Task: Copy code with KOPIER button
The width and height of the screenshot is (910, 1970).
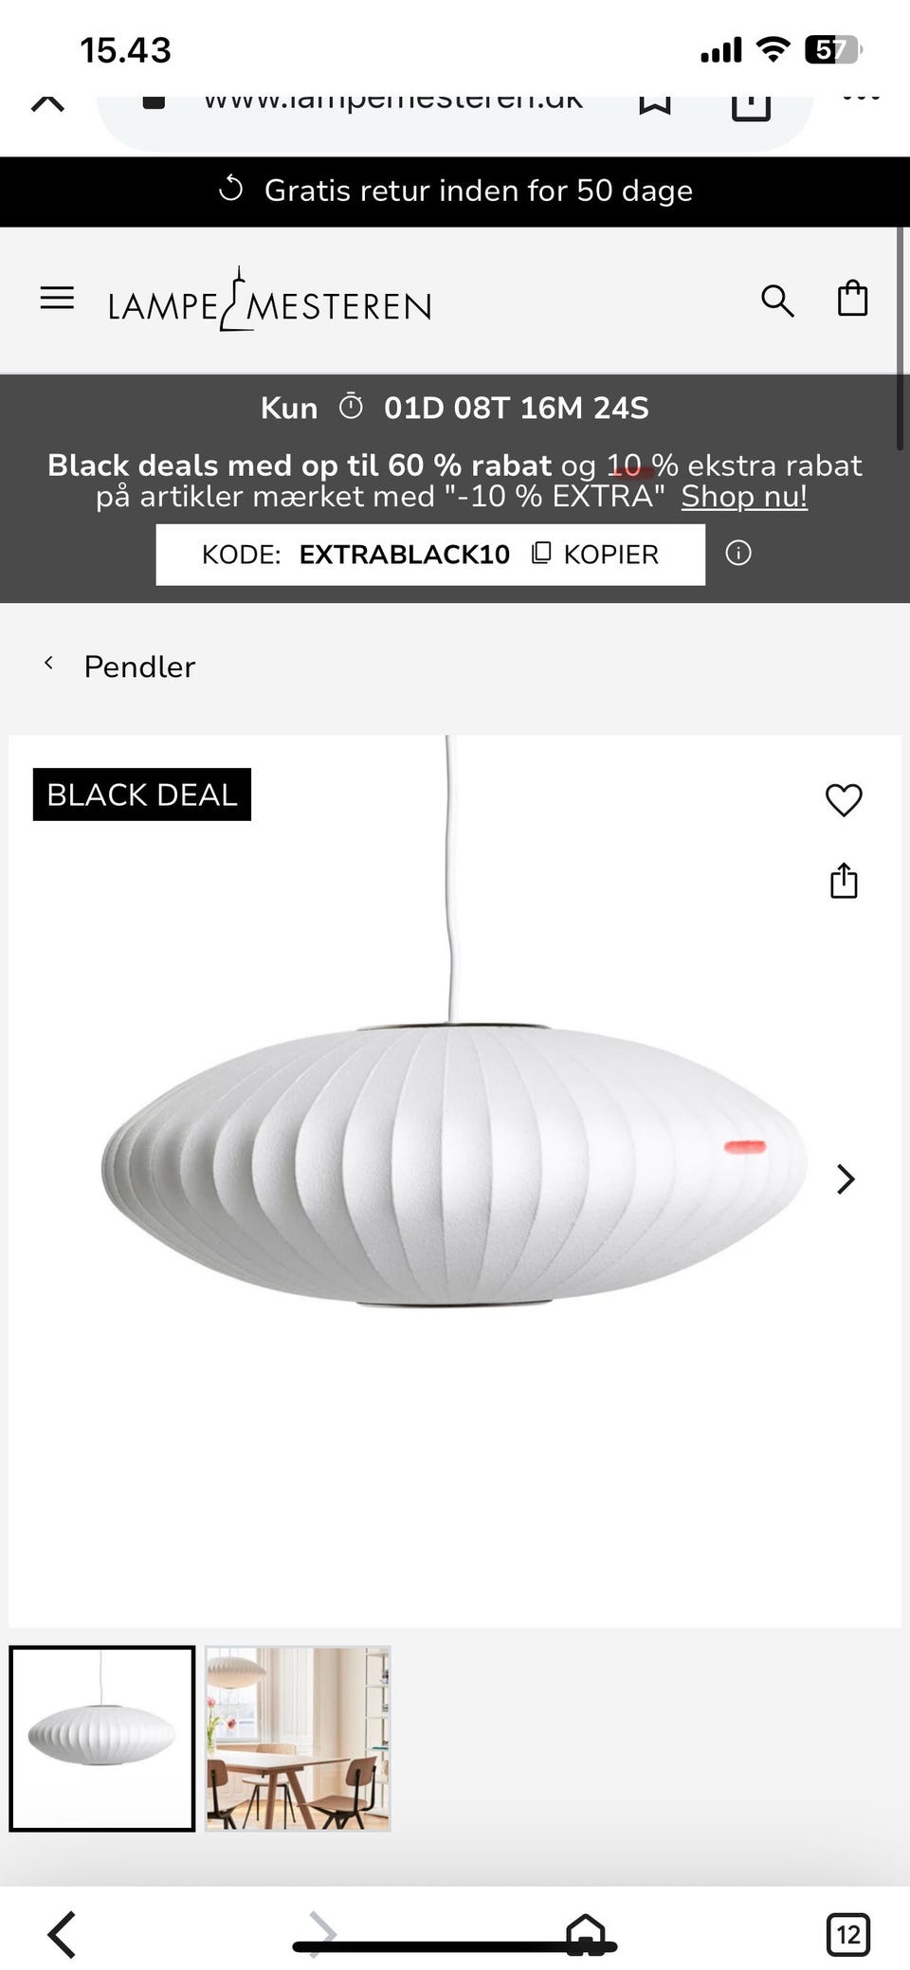Action: point(595,554)
